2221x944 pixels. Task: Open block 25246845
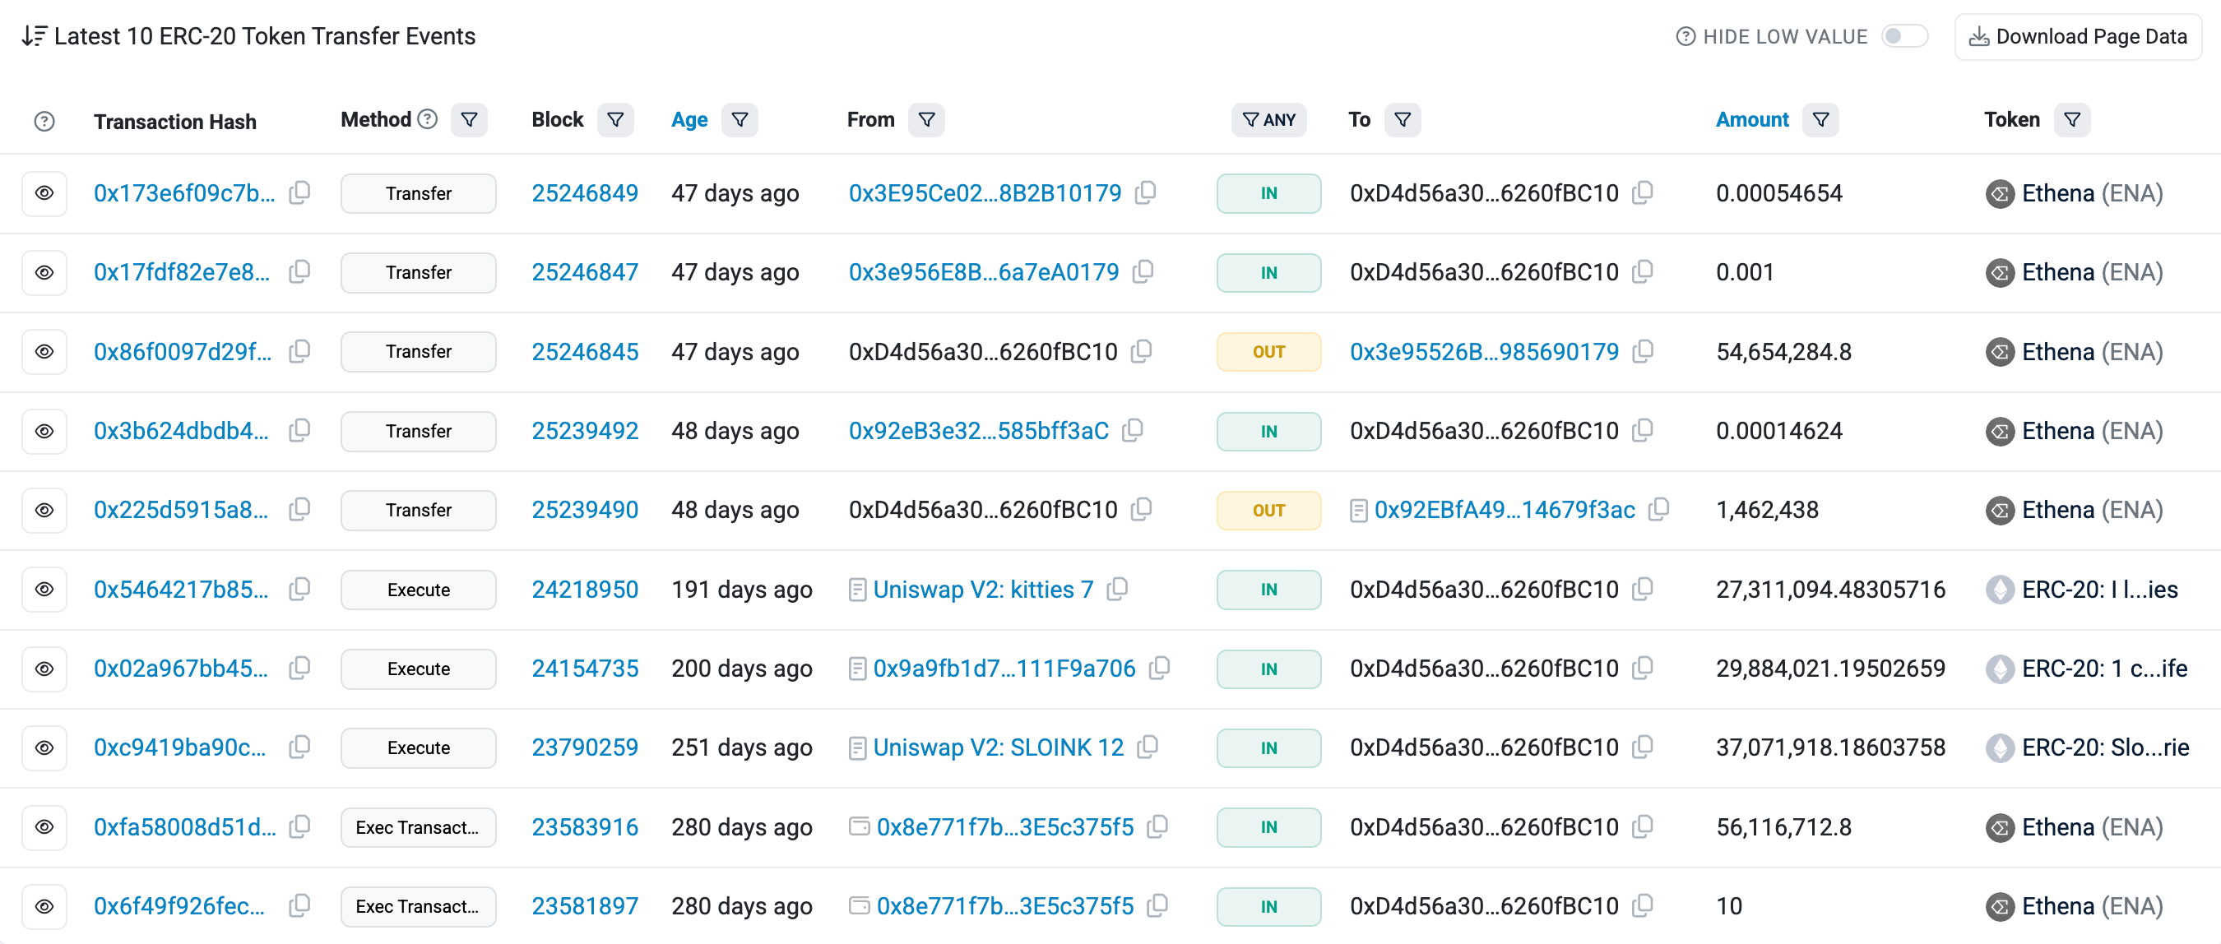tap(585, 352)
